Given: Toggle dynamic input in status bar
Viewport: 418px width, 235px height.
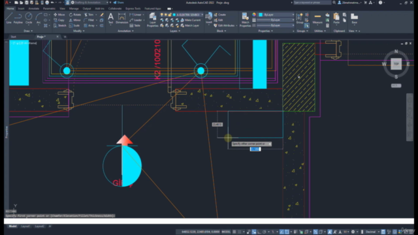Looking at the screenshot, I should click(x=254, y=232).
